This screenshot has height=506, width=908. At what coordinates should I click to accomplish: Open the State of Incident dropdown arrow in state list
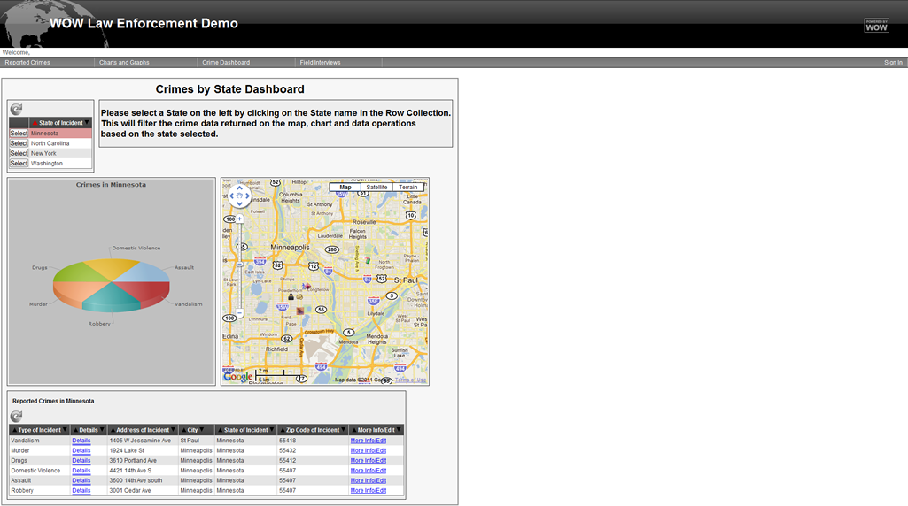(x=87, y=123)
